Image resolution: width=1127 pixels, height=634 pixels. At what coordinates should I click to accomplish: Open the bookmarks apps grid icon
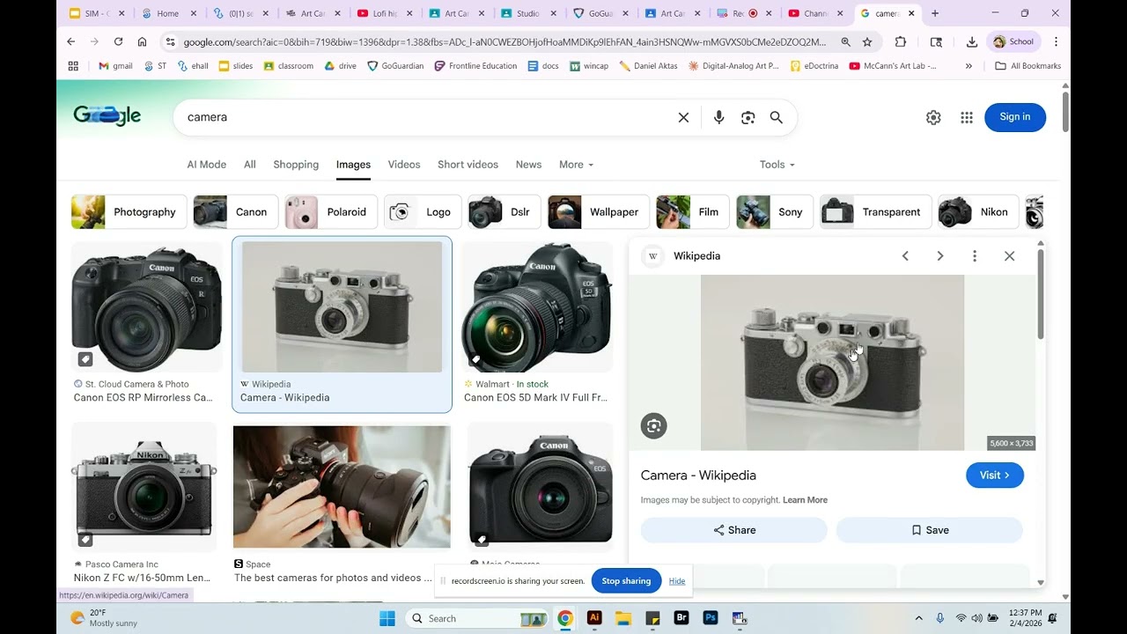73,66
